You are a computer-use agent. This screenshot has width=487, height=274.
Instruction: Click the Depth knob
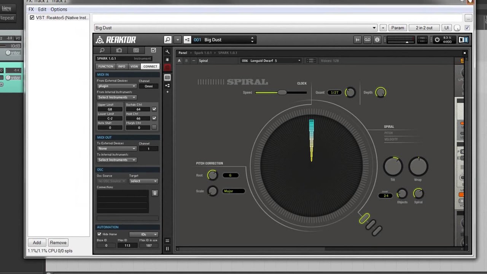(x=380, y=92)
